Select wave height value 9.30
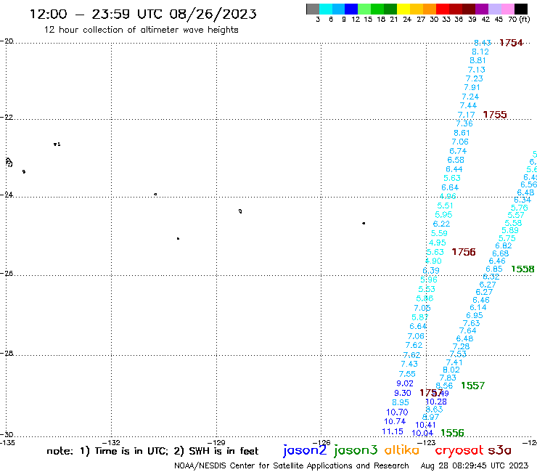 coord(403,393)
